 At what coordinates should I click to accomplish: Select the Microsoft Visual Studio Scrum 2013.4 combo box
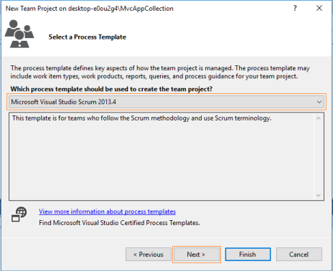(166, 102)
